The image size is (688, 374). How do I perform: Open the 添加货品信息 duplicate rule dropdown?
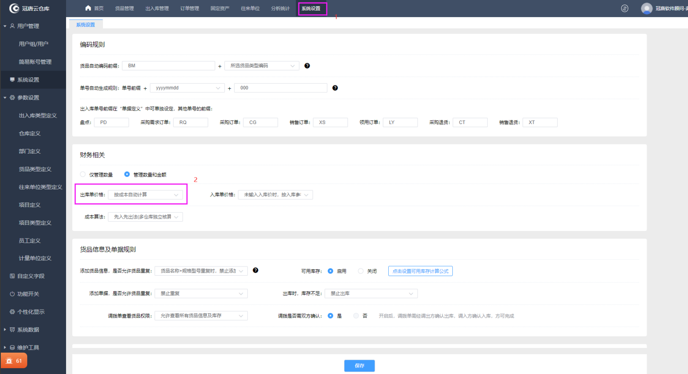(x=201, y=271)
